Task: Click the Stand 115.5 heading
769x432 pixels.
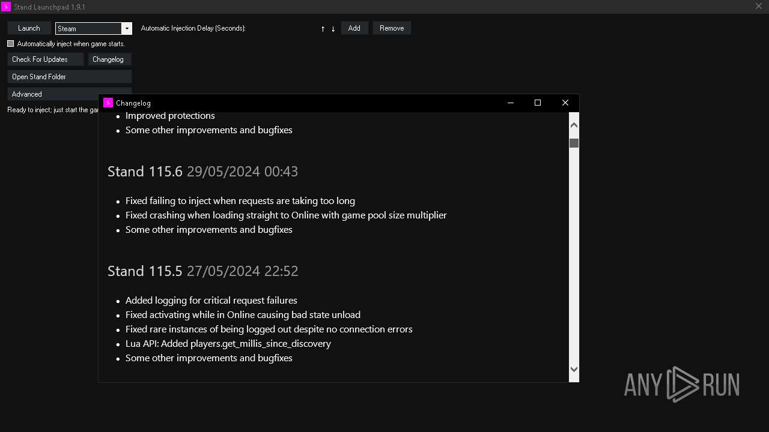Action: tap(145, 271)
